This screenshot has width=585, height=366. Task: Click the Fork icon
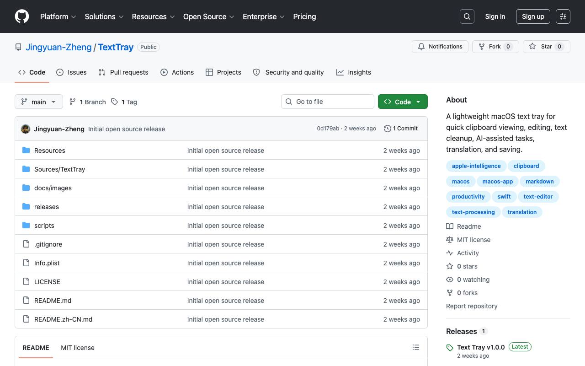click(482, 47)
